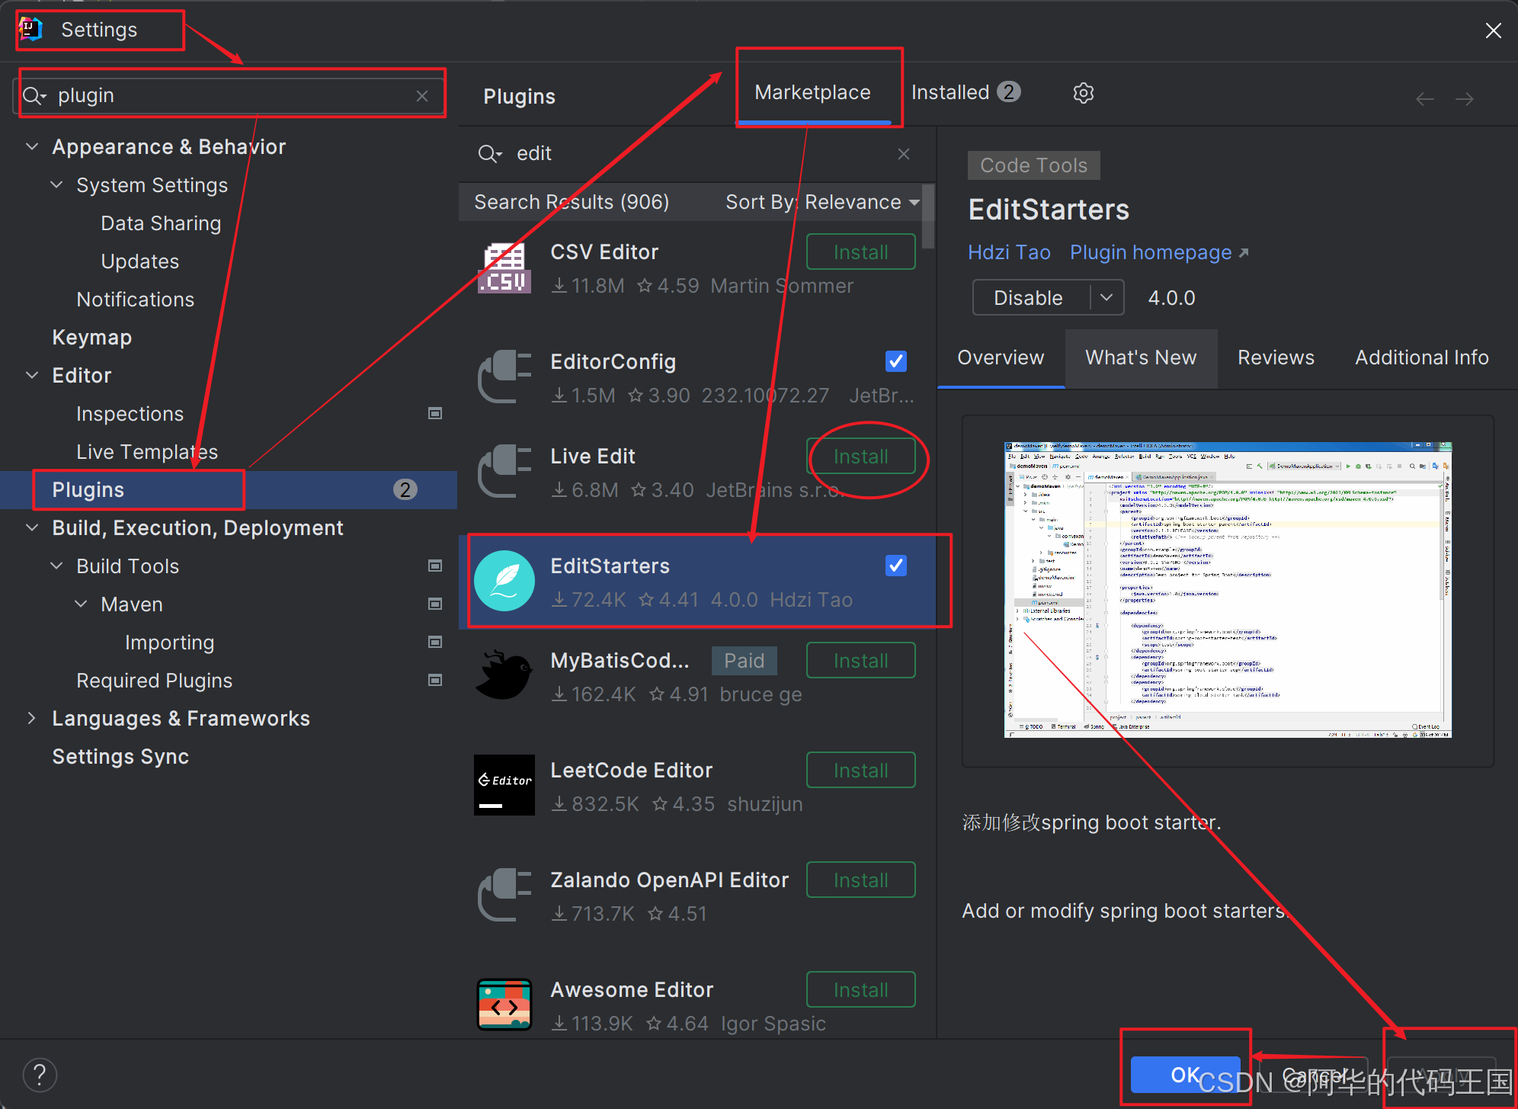
Task: Toggle the EditorConfig plugin checkbox
Action: (896, 361)
